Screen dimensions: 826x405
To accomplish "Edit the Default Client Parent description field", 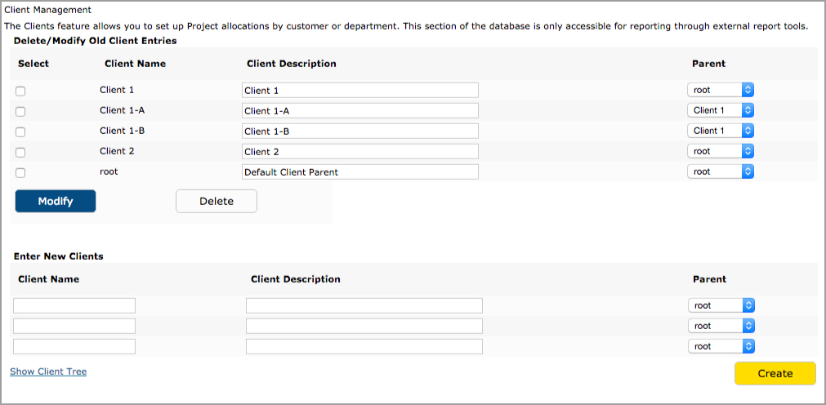I will pyautogui.click(x=360, y=171).
